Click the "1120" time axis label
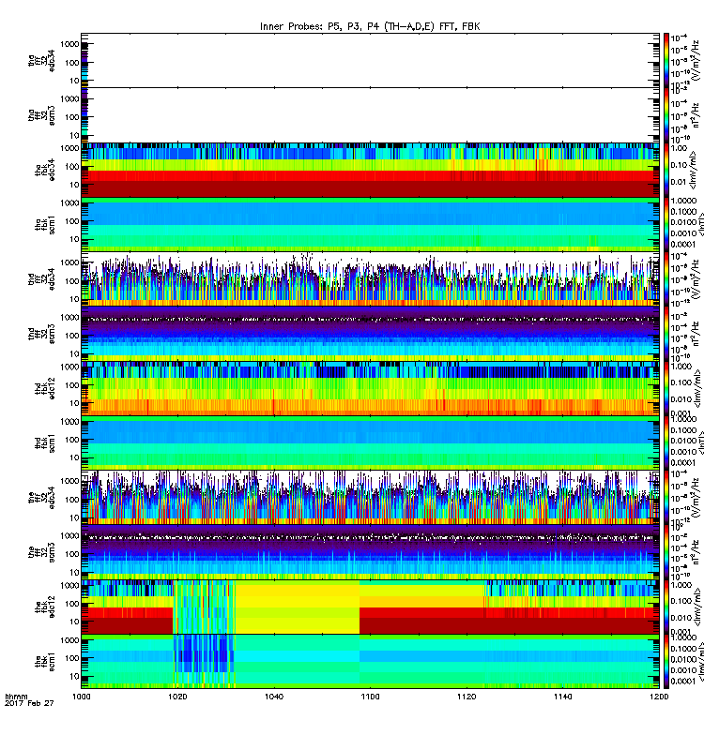This screenshot has width=704, height=750. pyautogui.click(x=467, y=697)
